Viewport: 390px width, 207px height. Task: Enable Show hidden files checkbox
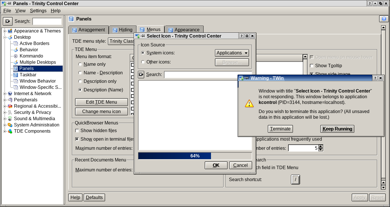coord(77,131)
